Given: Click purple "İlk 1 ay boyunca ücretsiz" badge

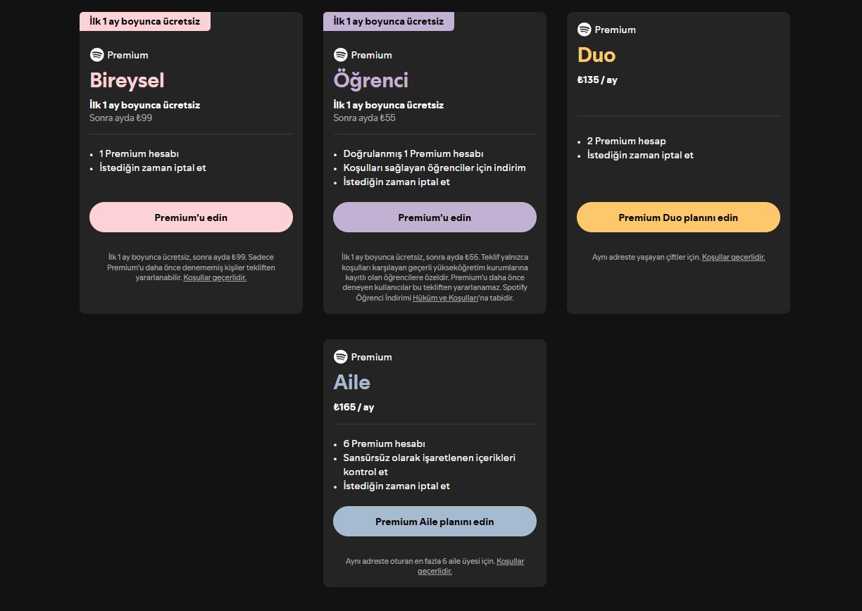Looking at the screenshot, I should coord(388,21).
